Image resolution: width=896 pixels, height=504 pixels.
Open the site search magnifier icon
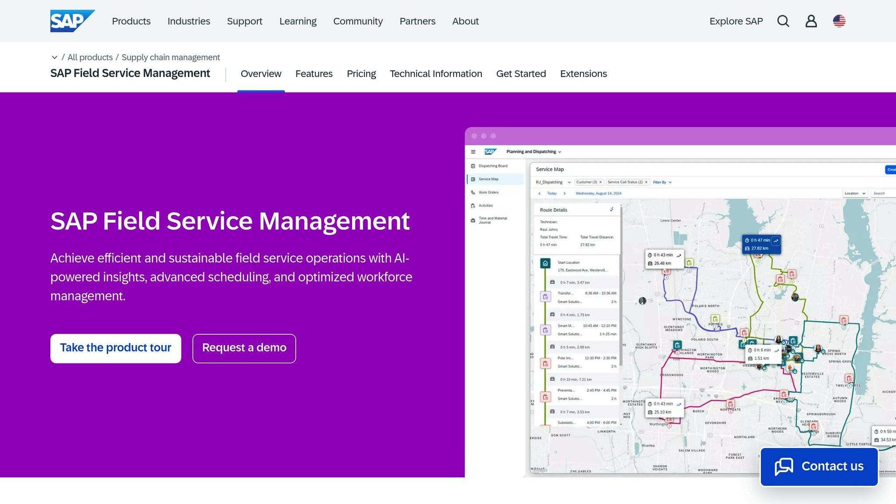pos(783,21)
